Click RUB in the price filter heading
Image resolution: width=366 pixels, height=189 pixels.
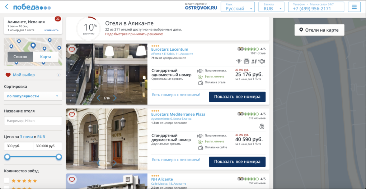point(41,137)
